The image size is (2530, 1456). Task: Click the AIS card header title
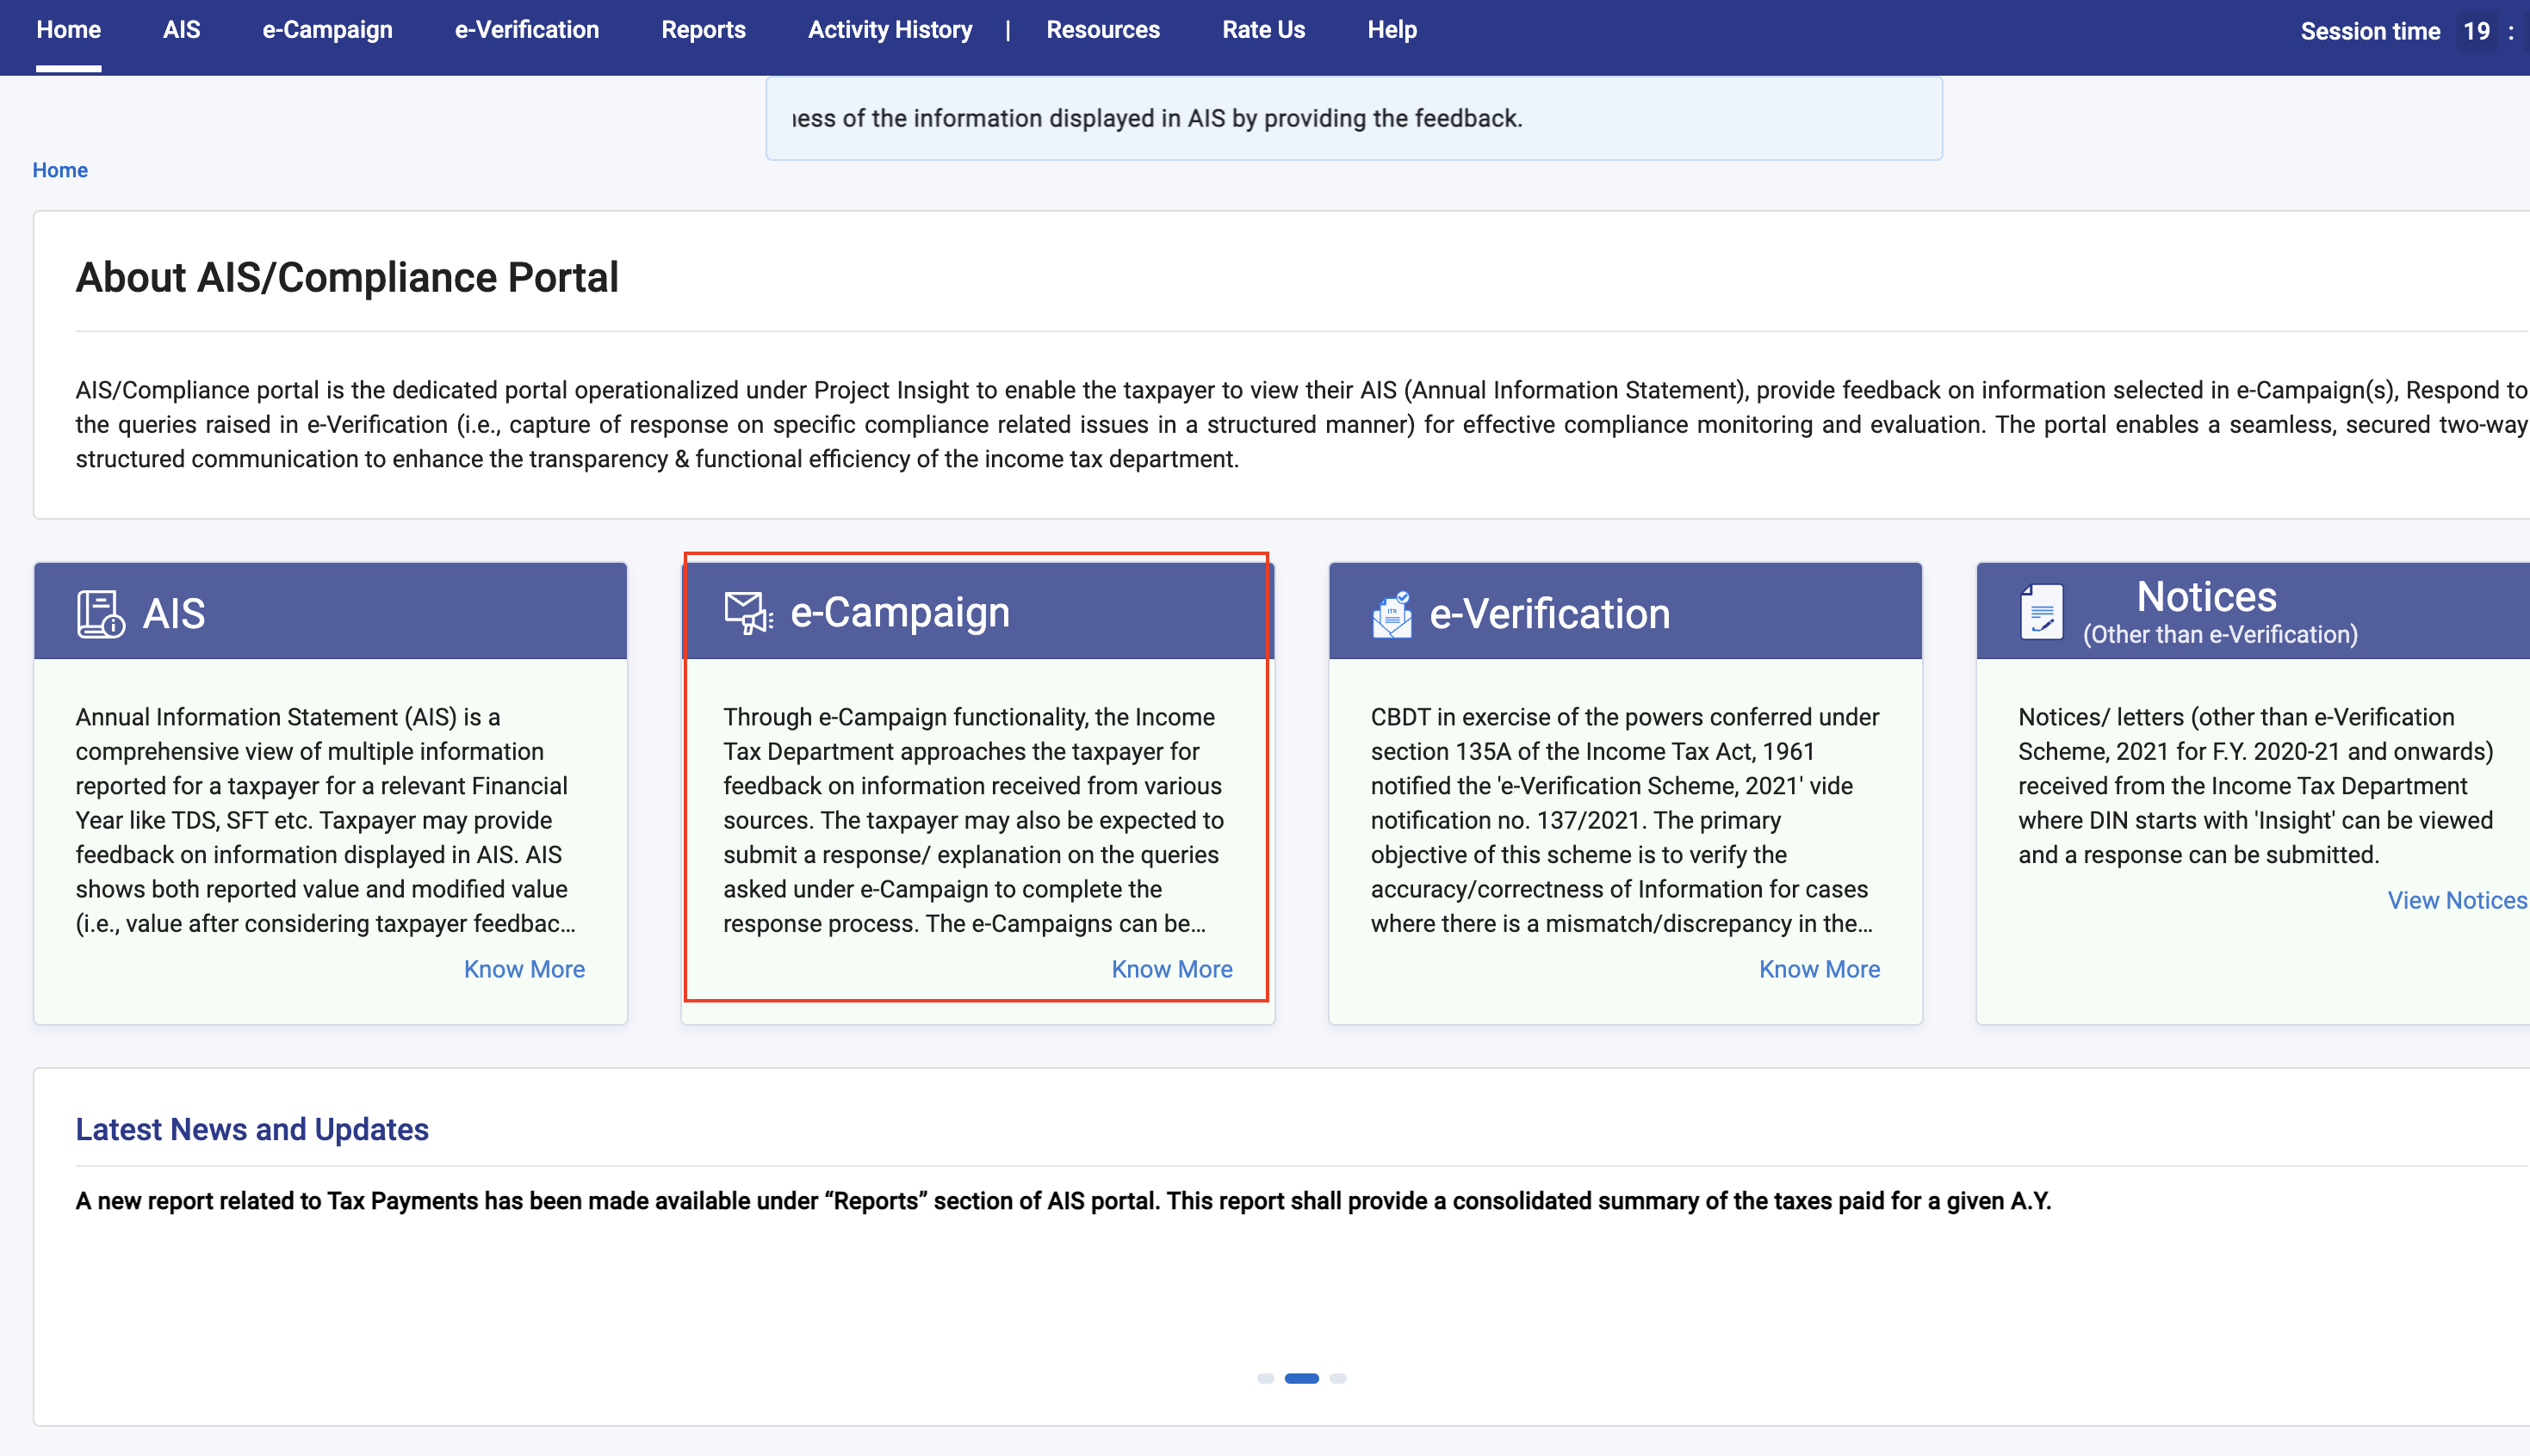tap(174, 614)
